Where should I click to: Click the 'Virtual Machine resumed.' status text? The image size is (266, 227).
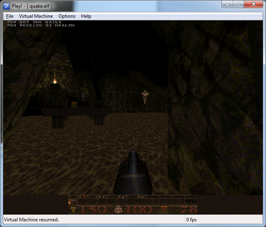tap(31, 220)
